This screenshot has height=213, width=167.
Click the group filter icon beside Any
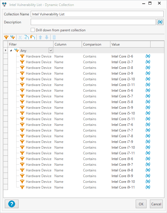click(x=17, y=50)
